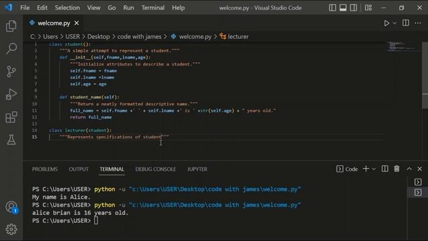428x241 pixels.
Task: Open launch profile dropdown next to plus
Action: [x=374, y=169]
